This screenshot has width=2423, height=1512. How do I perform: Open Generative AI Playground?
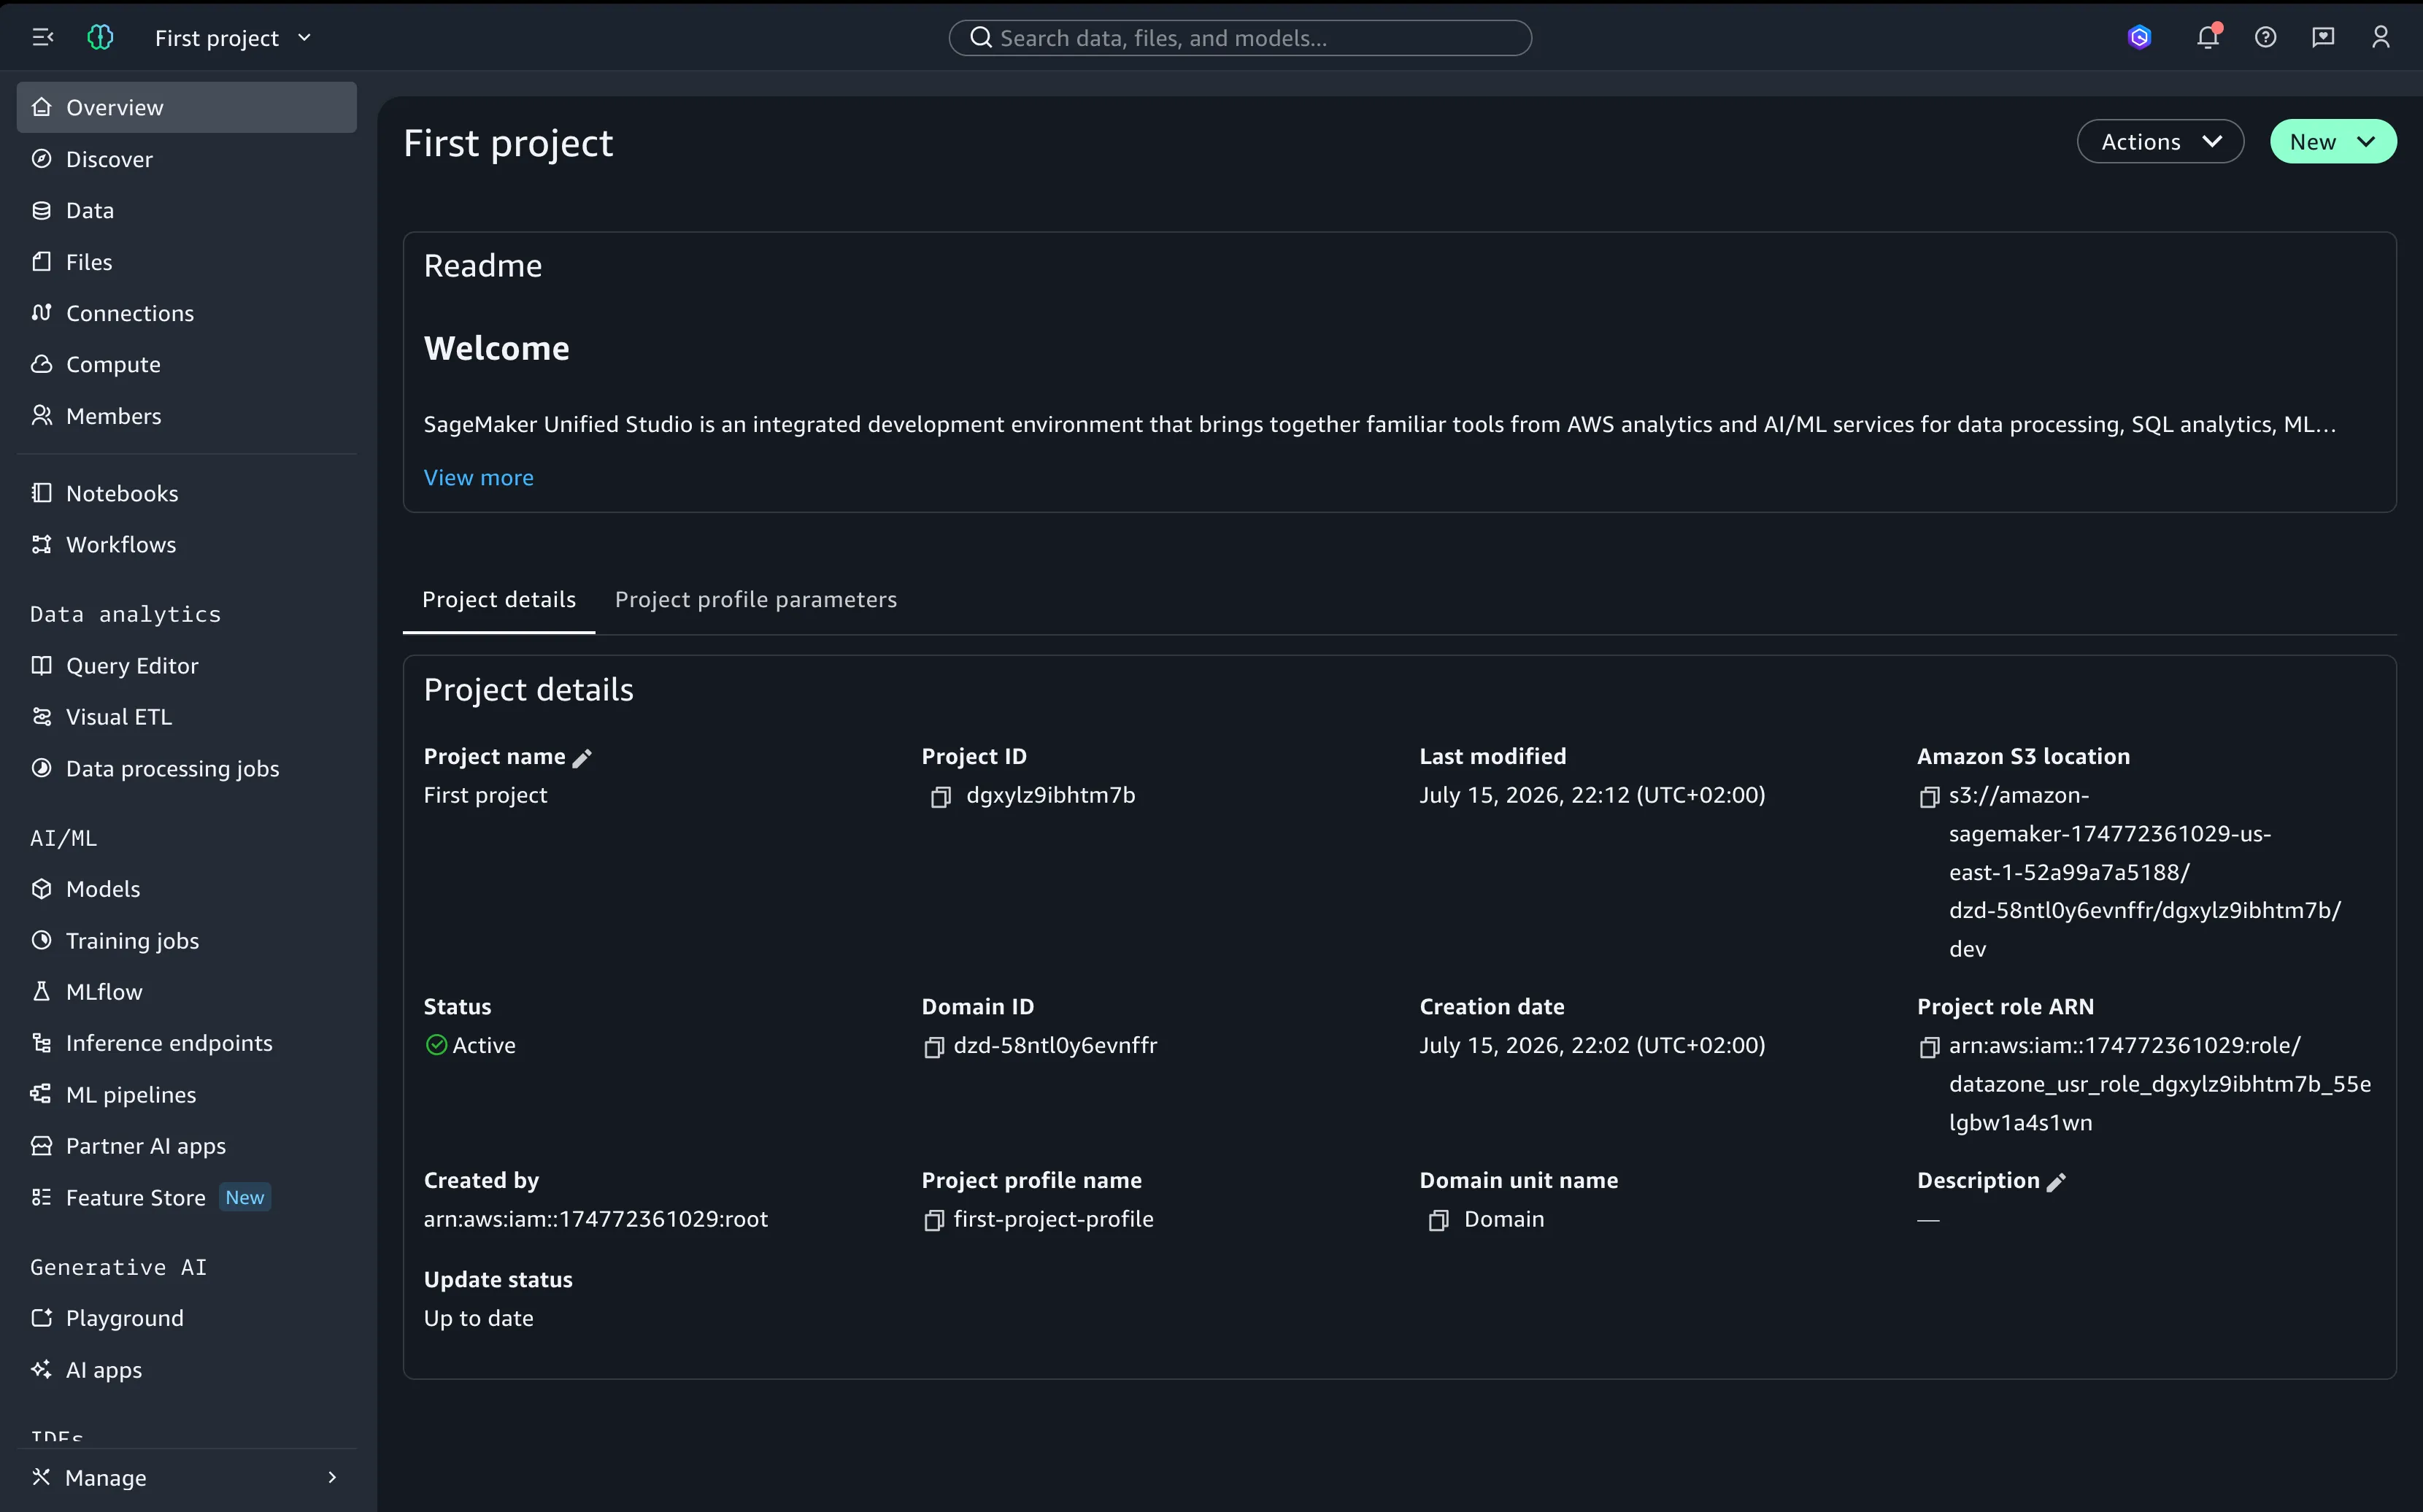pyautogui.click(x=187, y=1318)
